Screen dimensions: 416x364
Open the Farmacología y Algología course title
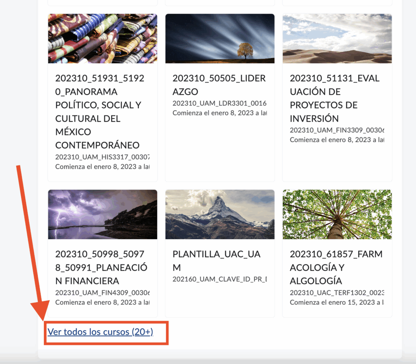pos(336,267)
